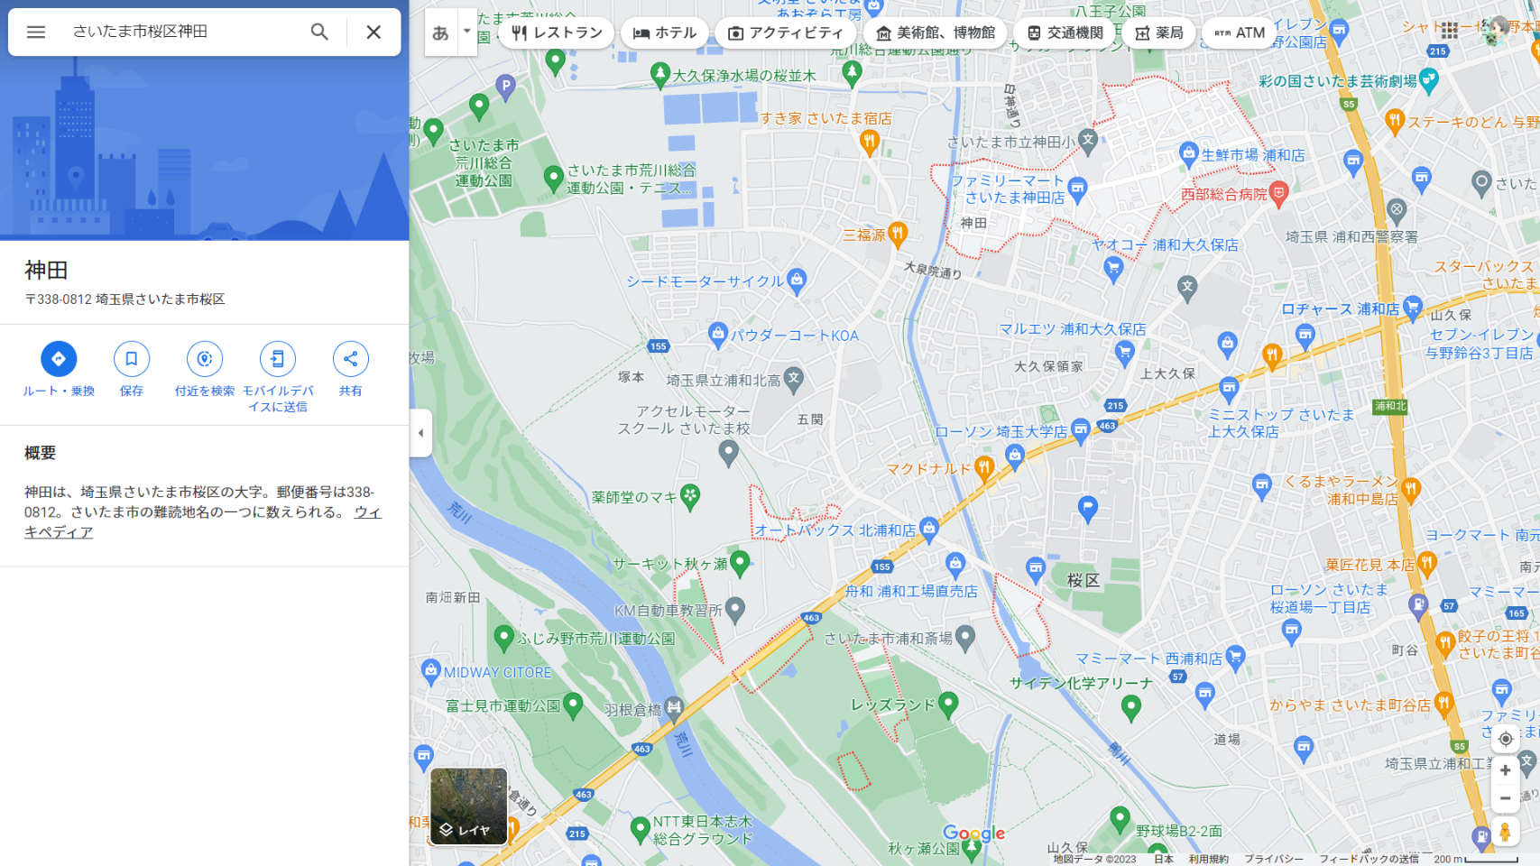Select the レッズランド green pin
This screenshot has width=1540, height=866.
pyautogui.click(x=947, y=705)
